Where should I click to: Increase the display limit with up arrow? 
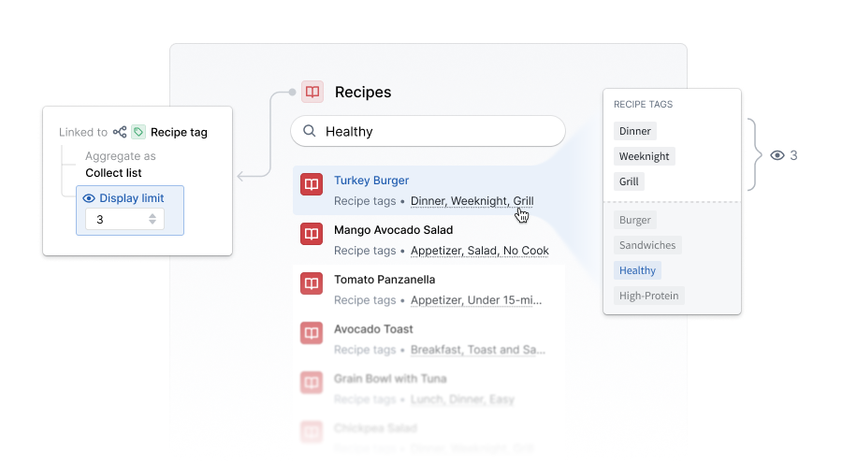(x=152, y=215)
